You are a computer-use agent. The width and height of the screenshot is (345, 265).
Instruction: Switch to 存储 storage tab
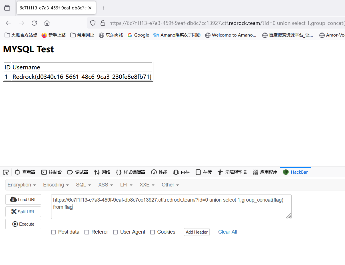pos(204,172)
